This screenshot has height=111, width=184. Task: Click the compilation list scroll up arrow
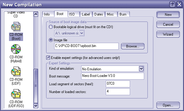point(36,14)
